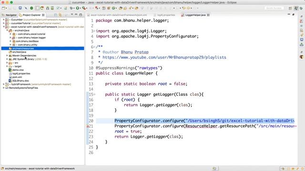Expand the hybridFramework project

pos(4,84)
